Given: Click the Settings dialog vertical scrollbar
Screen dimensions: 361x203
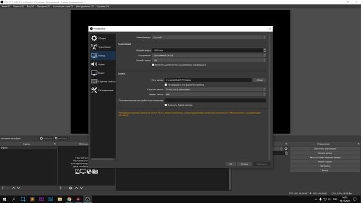Looking at the screenshot, I should click(x=269, y=96).
